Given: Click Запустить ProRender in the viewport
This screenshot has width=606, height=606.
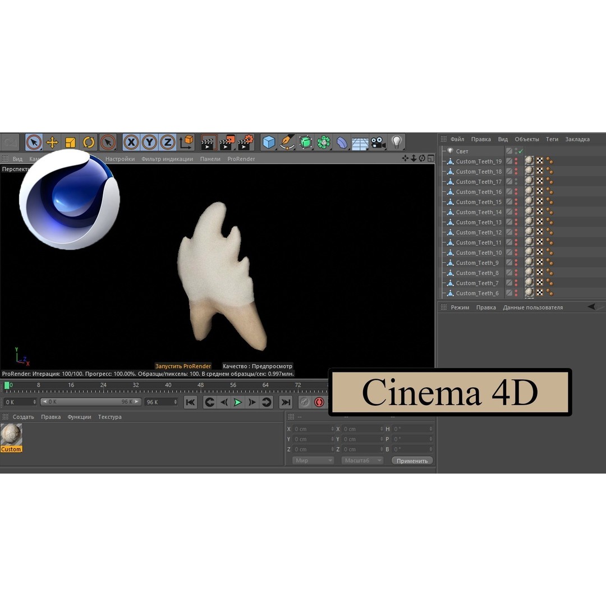Looking at the screenshot, I should [183, 366].
